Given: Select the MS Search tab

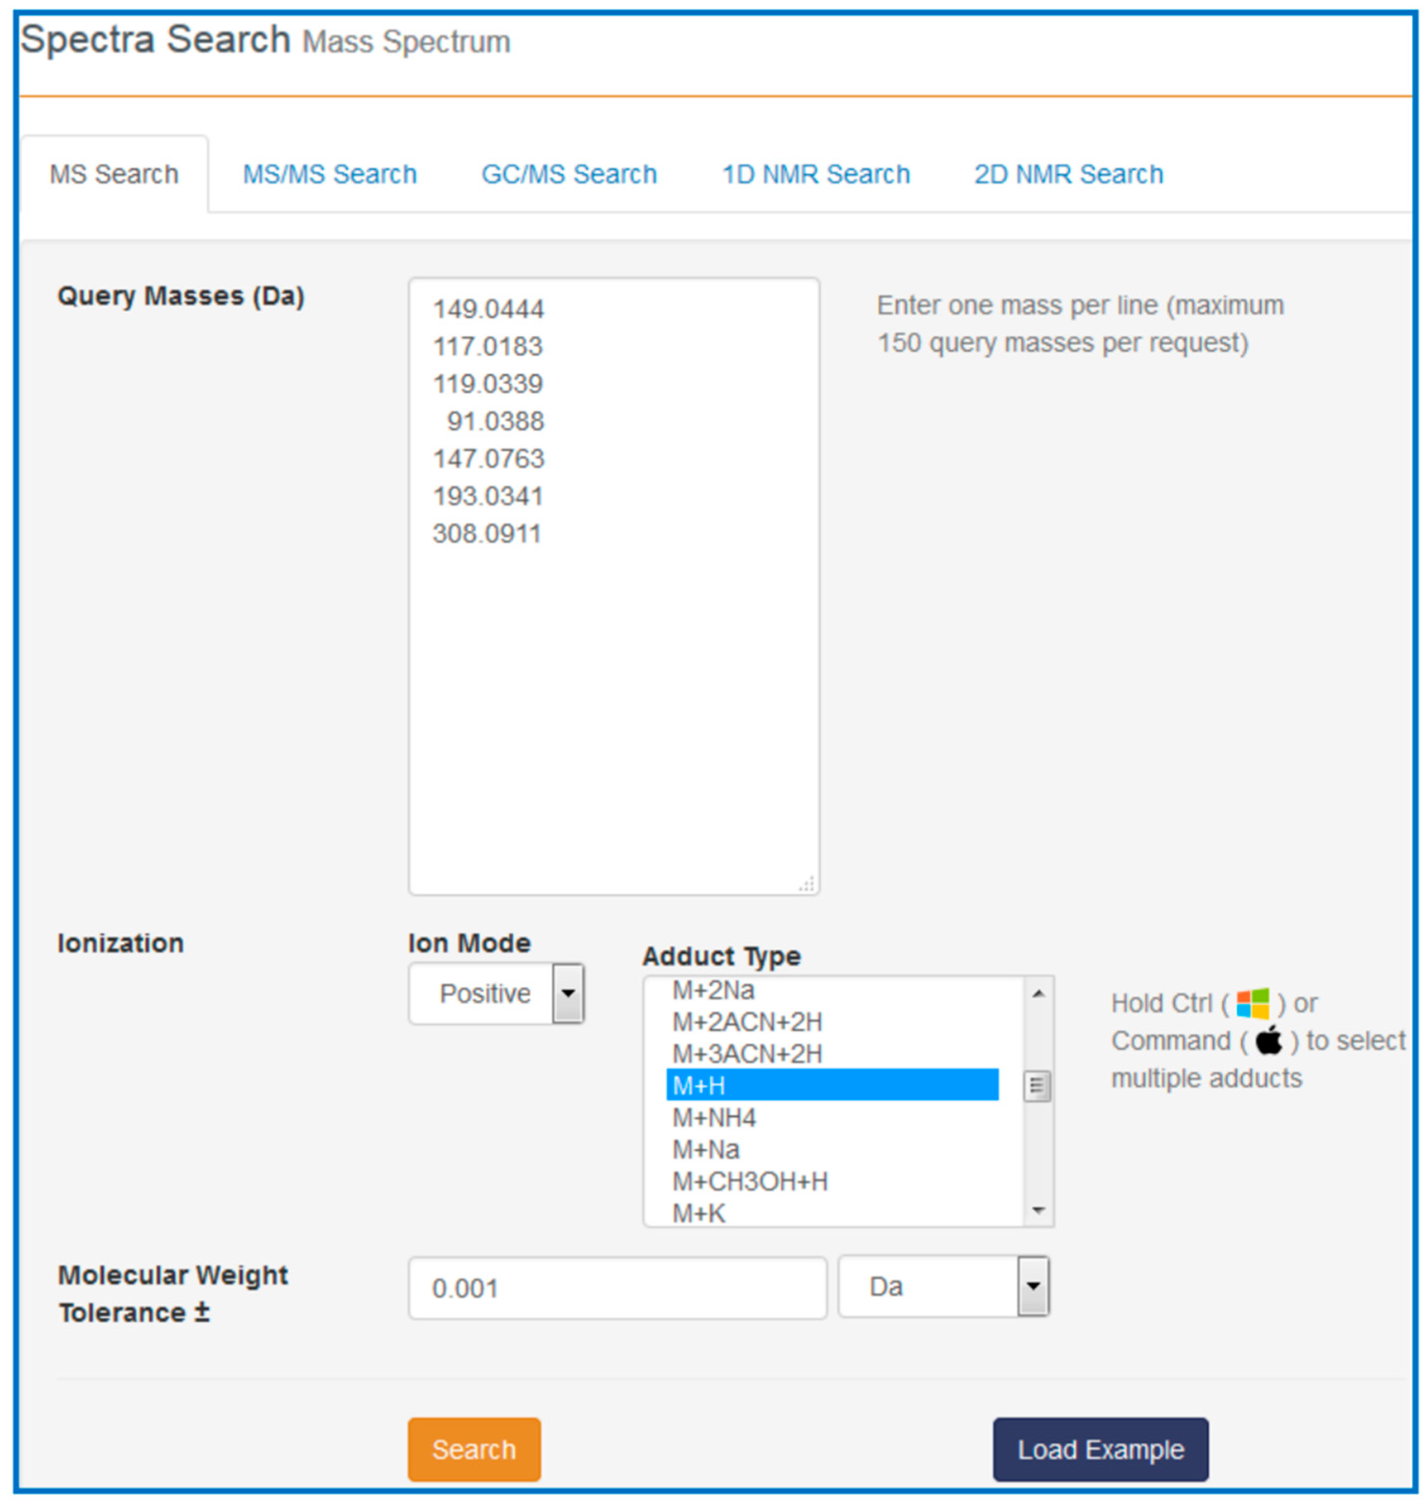Looking at the screenshot, I should (114, 174).
